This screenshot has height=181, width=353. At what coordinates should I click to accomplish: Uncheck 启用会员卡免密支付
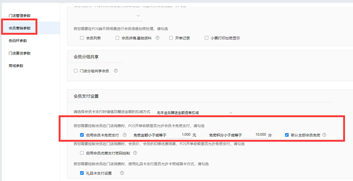[82, 135]
